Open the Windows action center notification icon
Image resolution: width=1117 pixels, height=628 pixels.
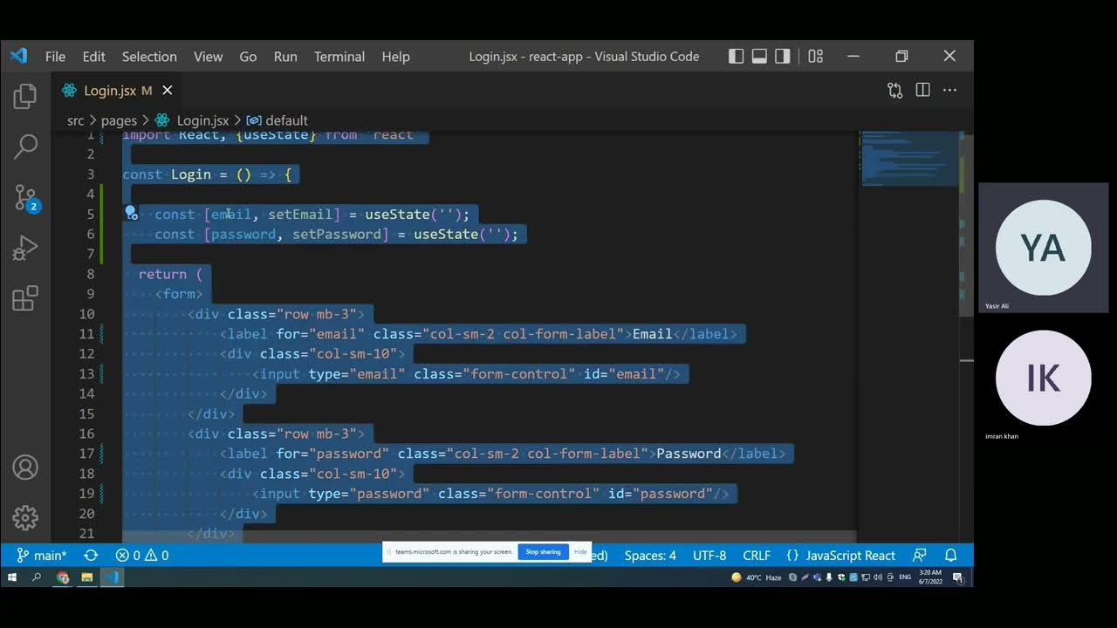[957, 577]
